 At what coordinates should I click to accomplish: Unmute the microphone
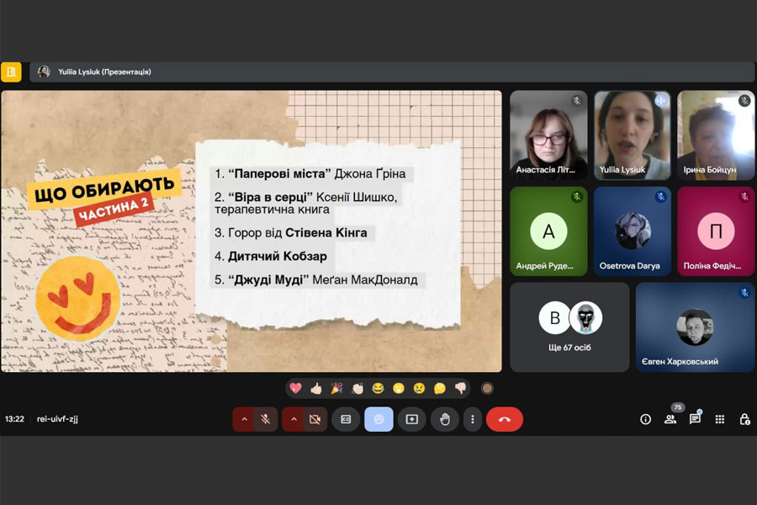click(x=266, y=419)
